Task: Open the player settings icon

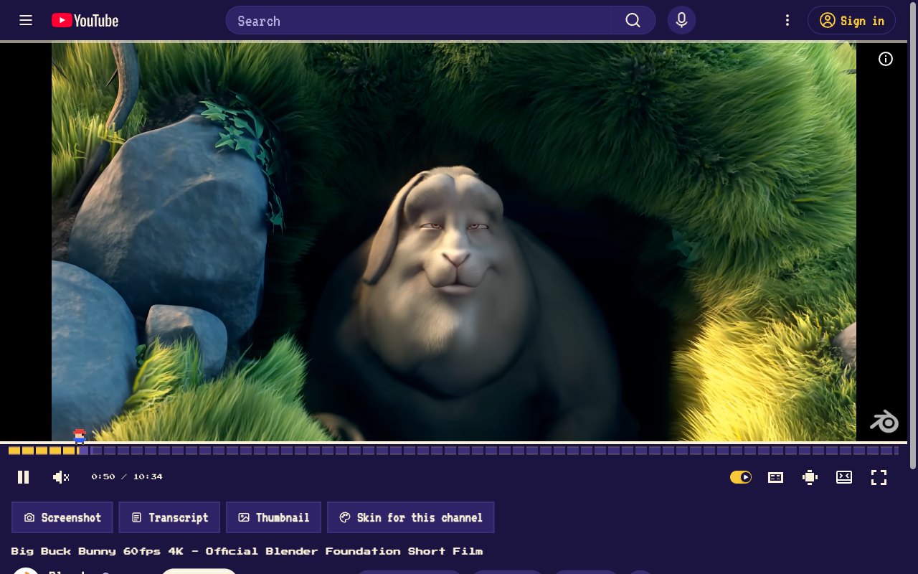Action: tap(810, 477)
